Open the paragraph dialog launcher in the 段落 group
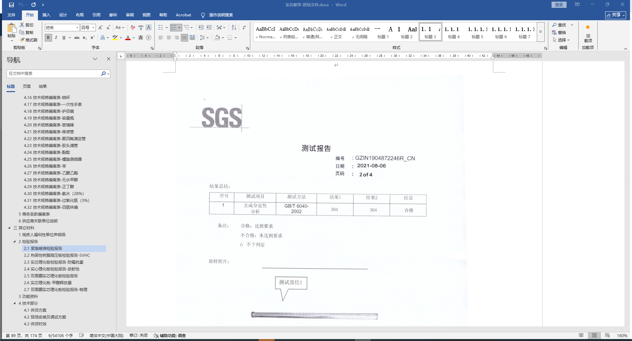The width and height of the screenshot is (632, 341). coord(247,48)
